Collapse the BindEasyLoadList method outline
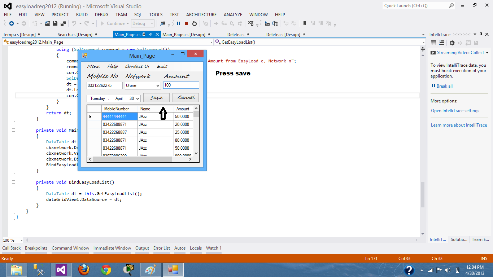Viewport: 493px width, 277px height. pyautogui.click(x=14, y=182)
